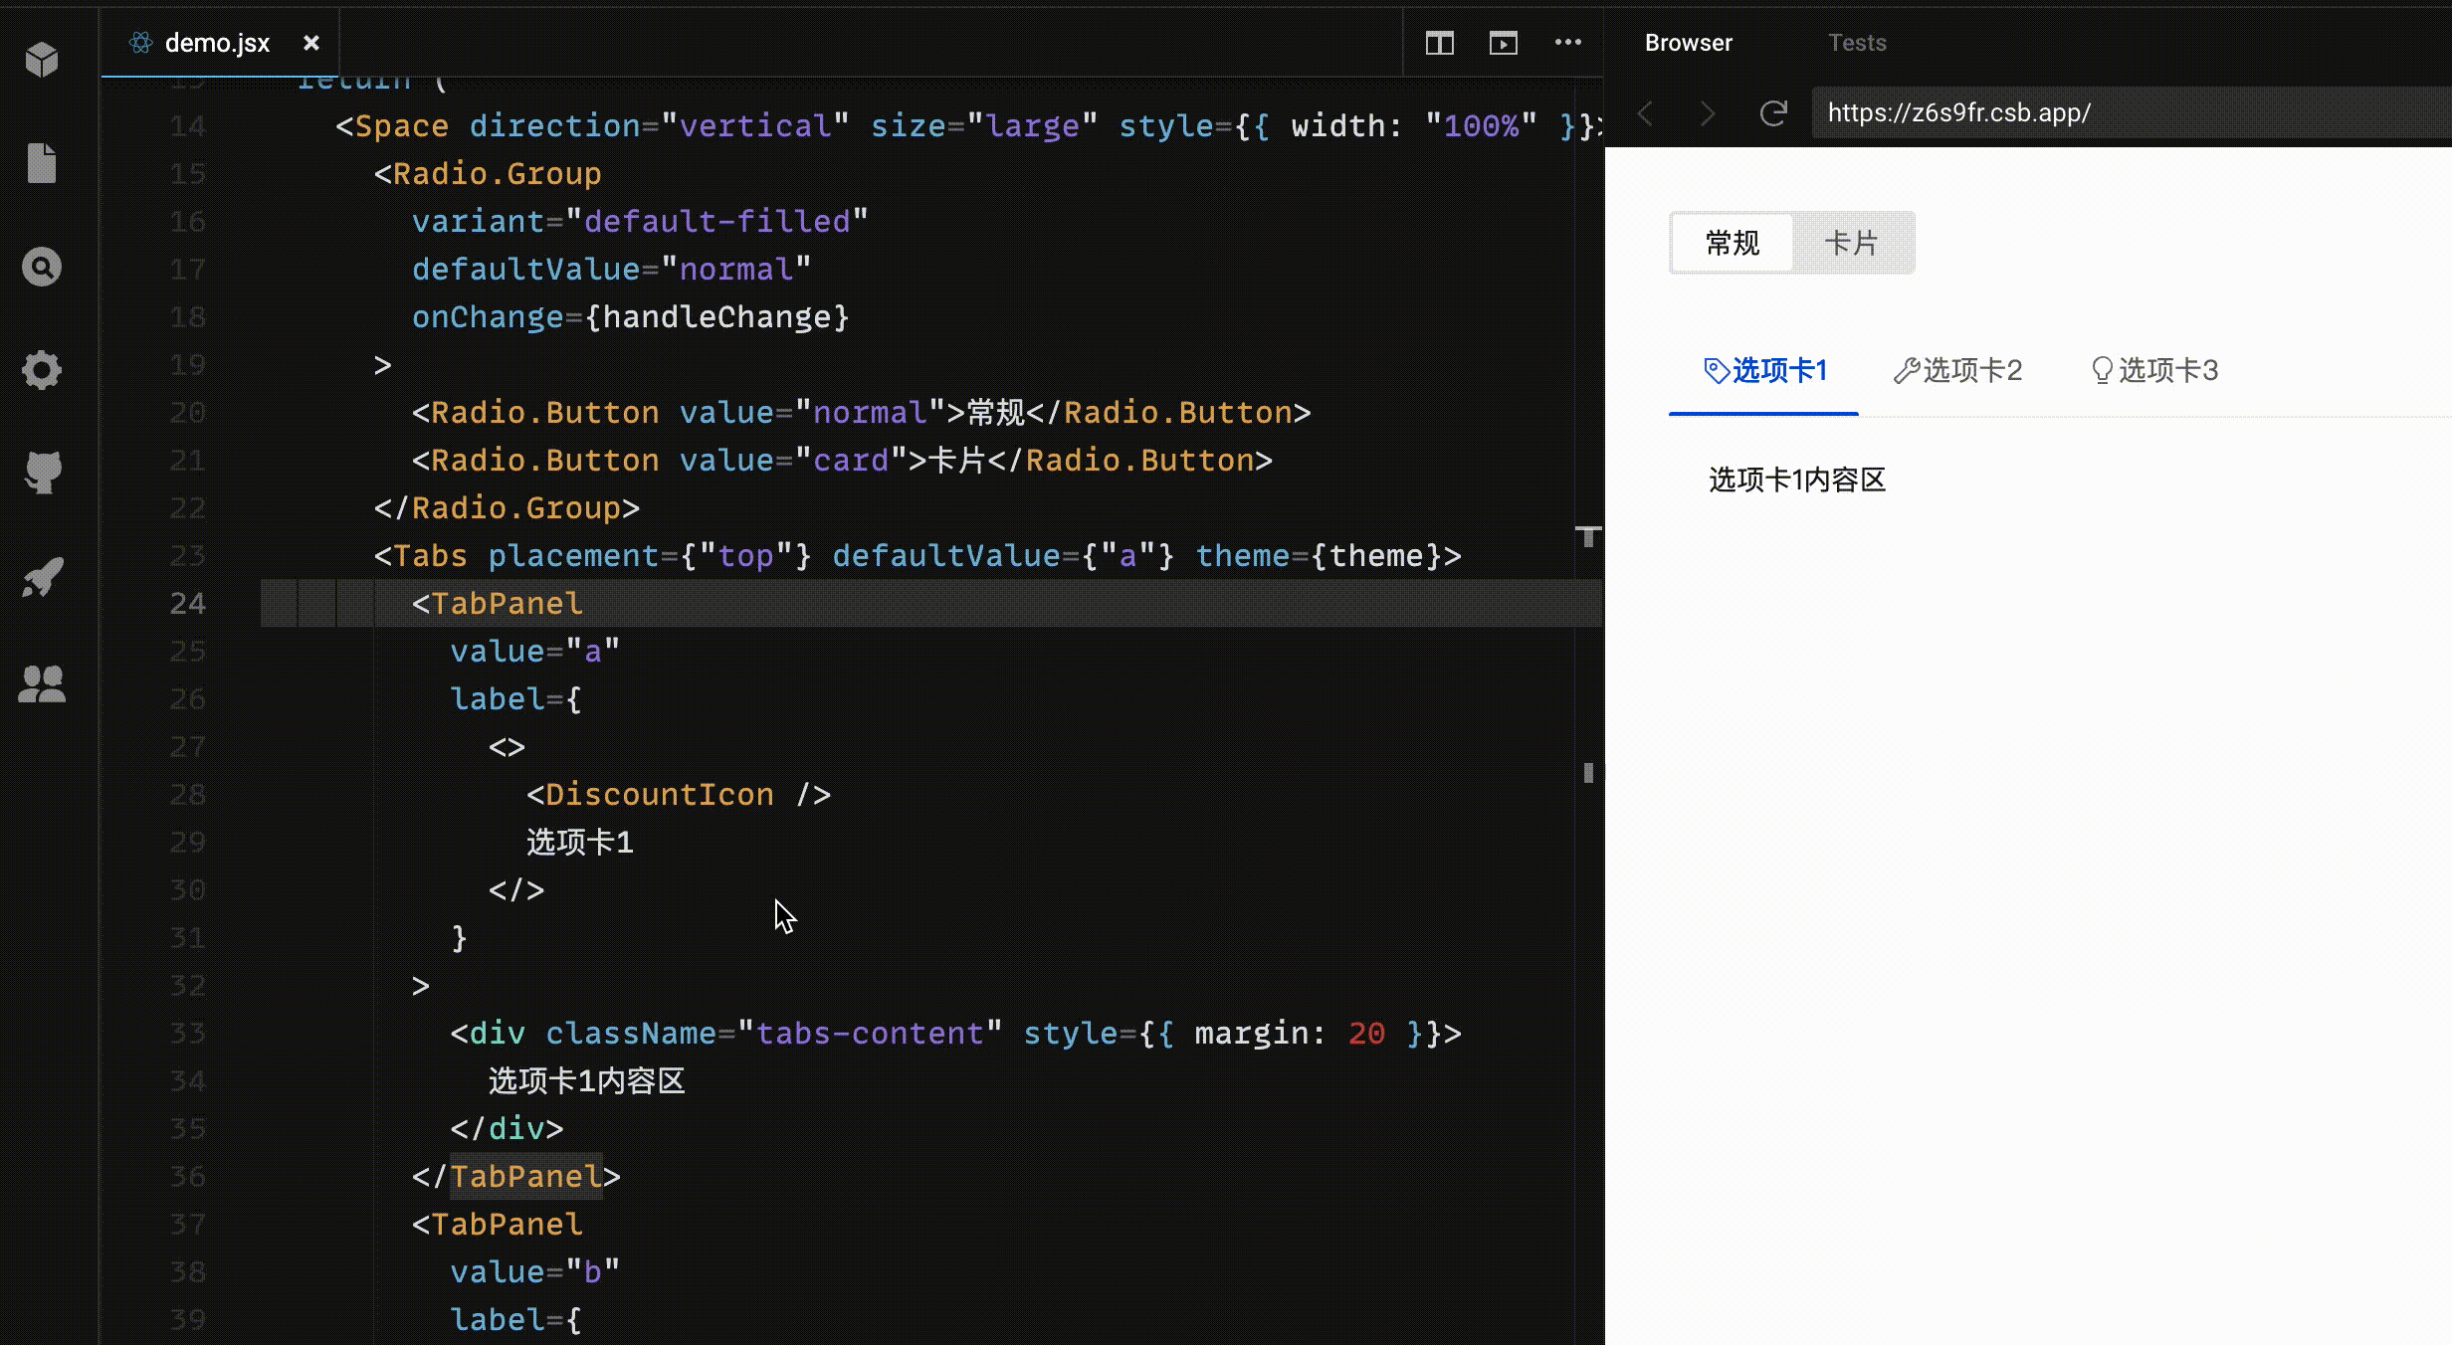The height and width of the screenshot is (1345, 2452).
Task: Select the 卡片 radio button
Action: (x=1853, y=242)
